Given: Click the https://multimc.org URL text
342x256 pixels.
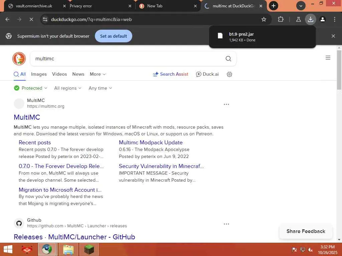Looking at the screenshot, I should click(x=45, y=106).
